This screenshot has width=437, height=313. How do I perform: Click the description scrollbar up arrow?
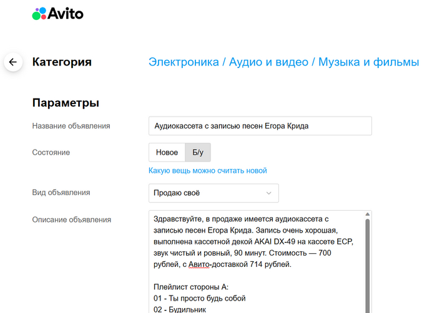pos(368,214)
